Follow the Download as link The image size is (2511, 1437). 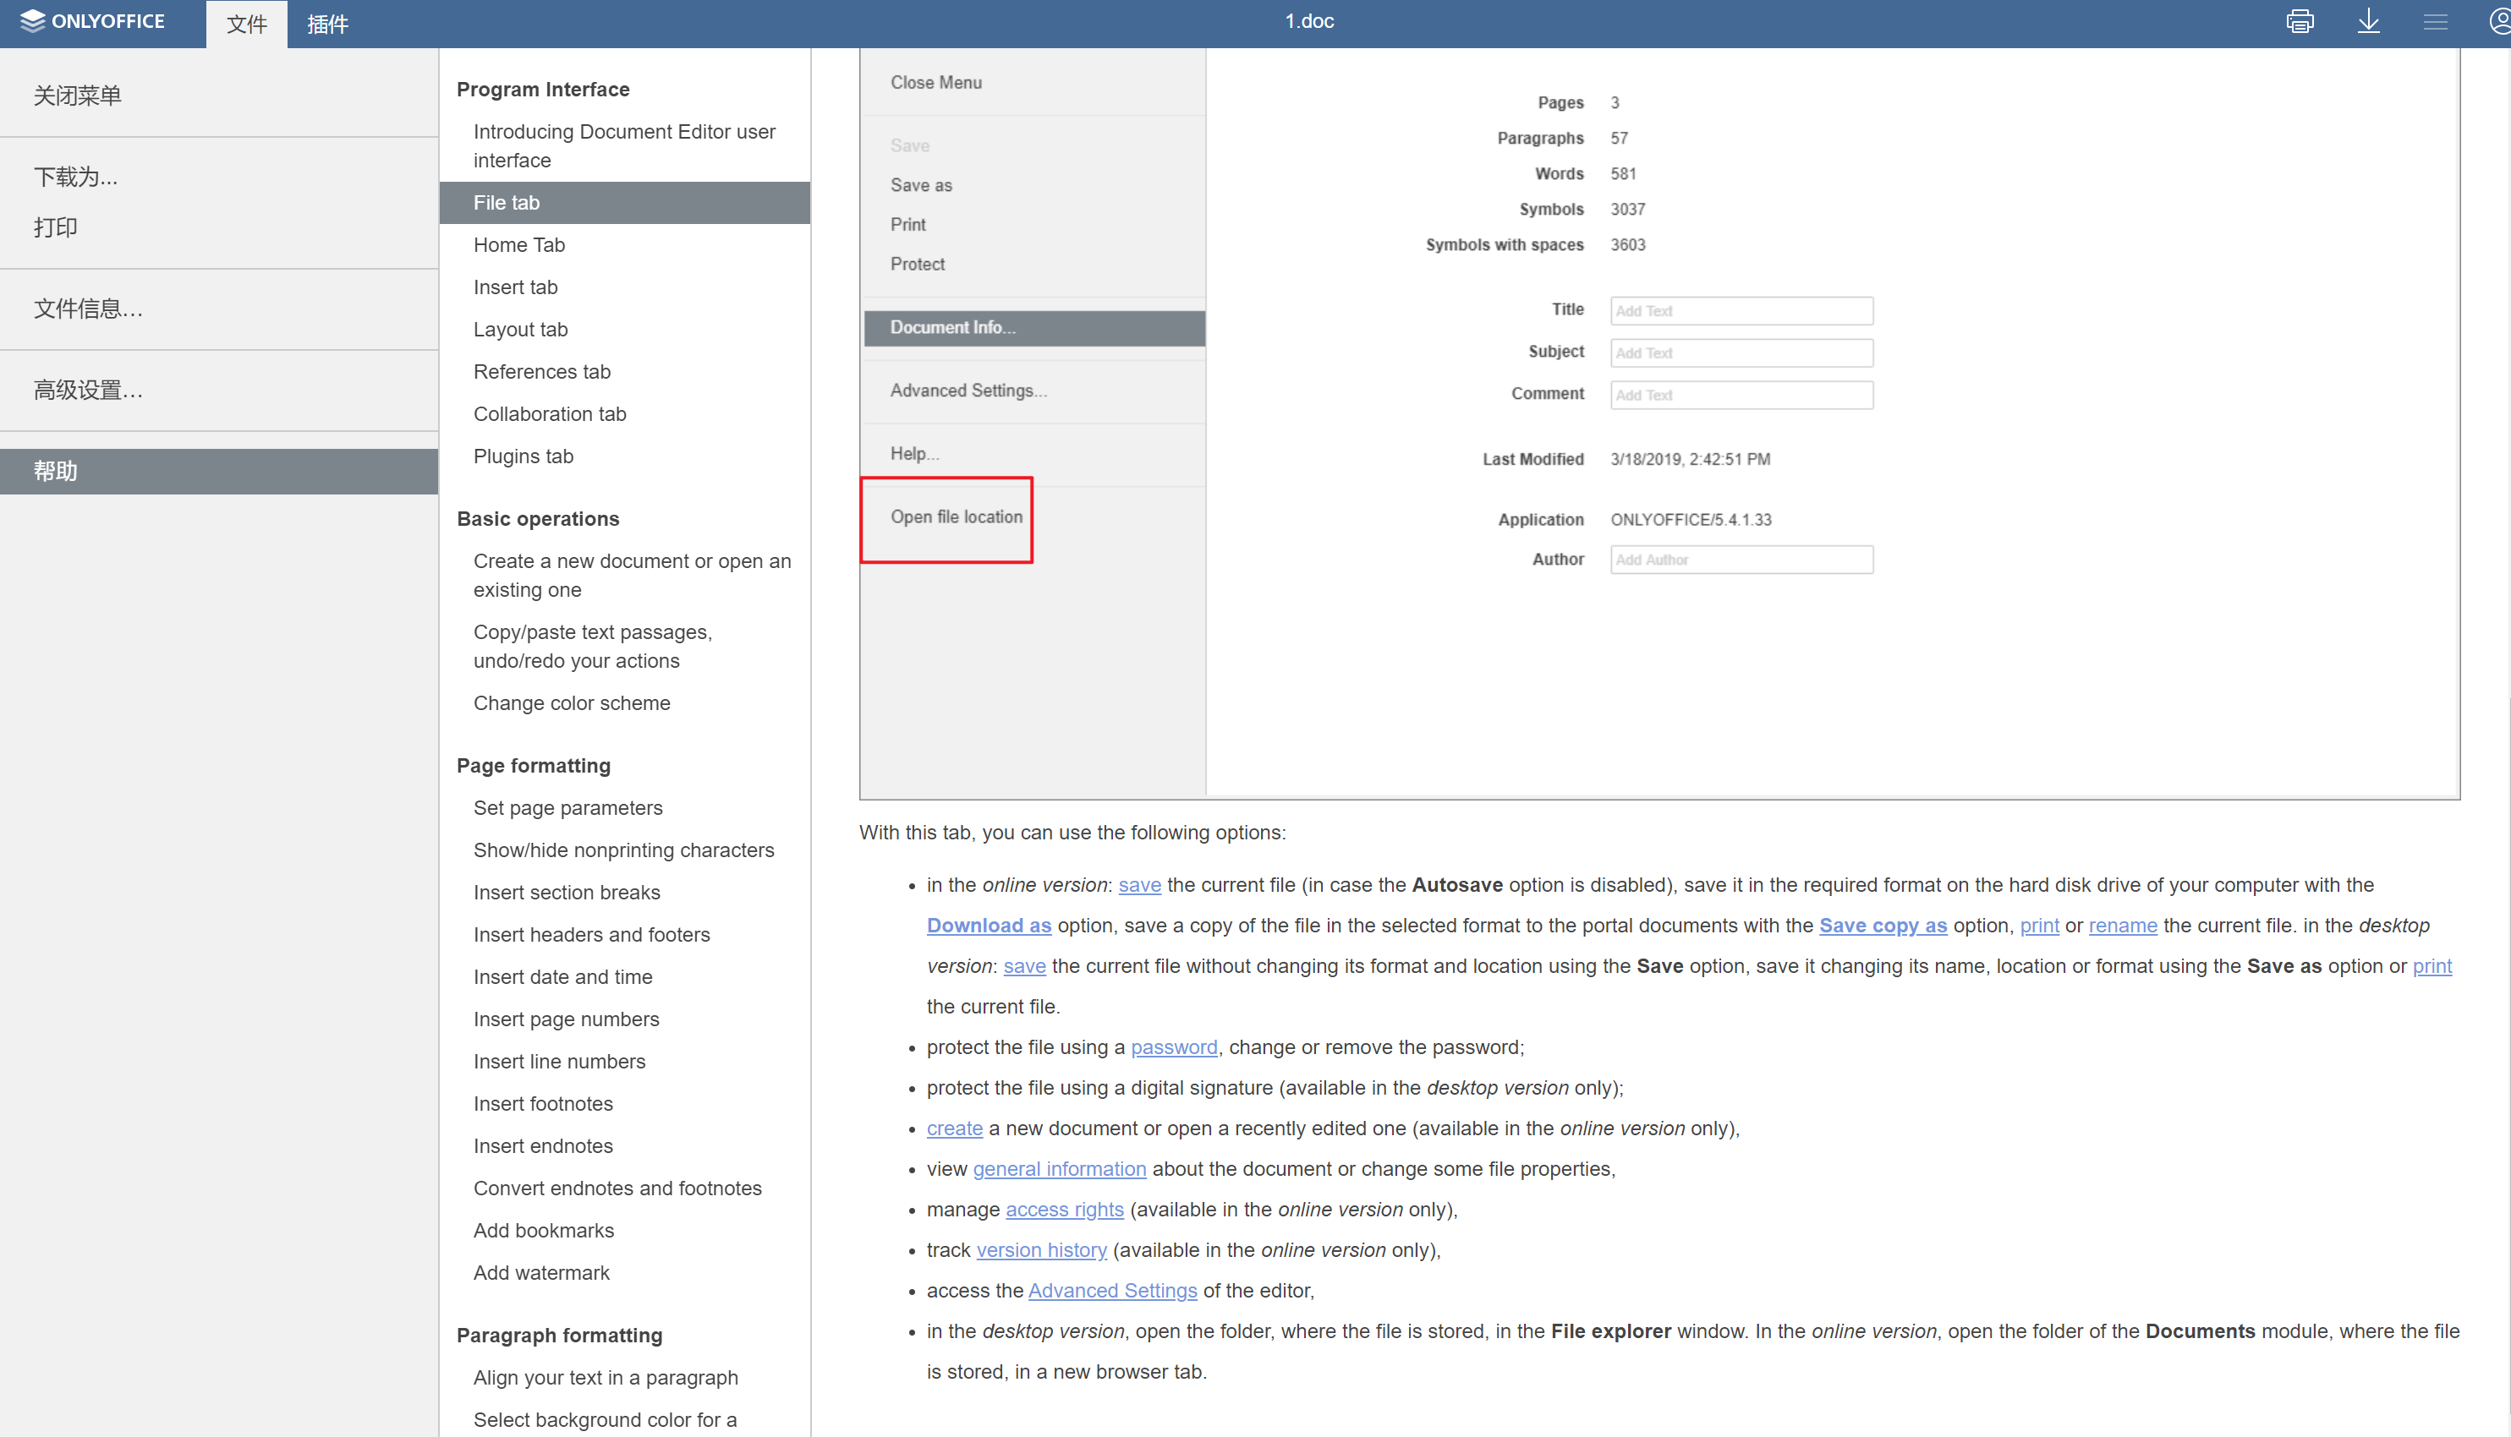(x=989, y=925)
